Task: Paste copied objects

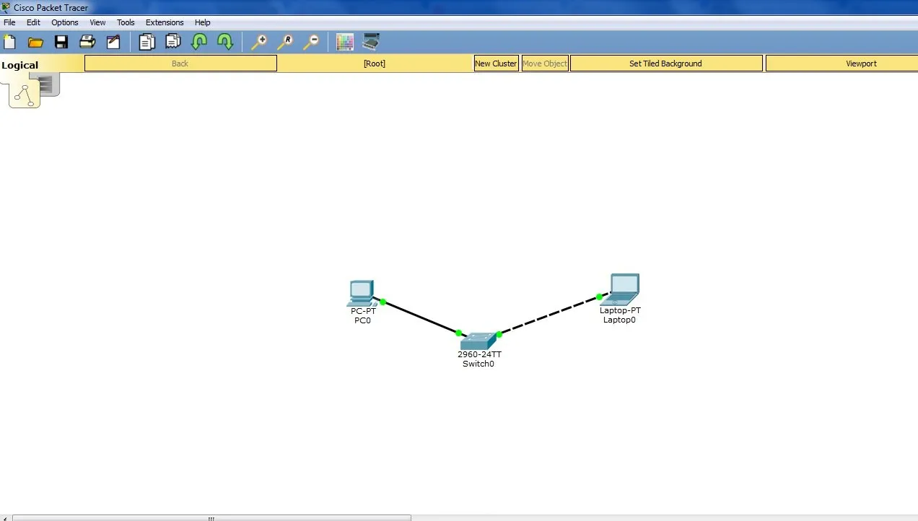Action: [173, 42]
